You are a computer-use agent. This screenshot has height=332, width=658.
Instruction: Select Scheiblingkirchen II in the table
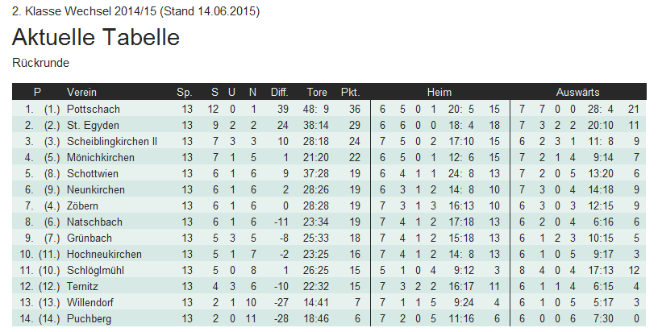111,141
